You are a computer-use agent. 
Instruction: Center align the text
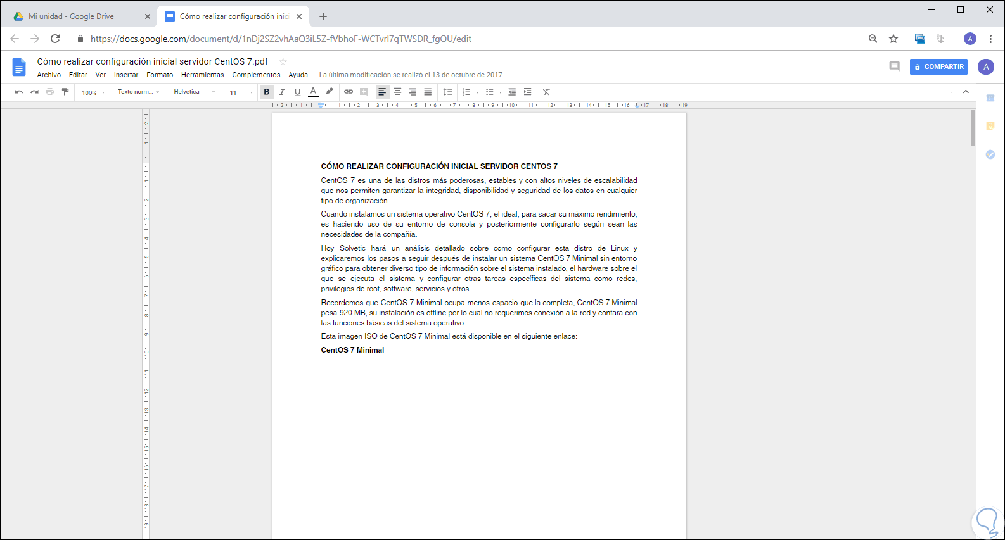click(397, 92)
